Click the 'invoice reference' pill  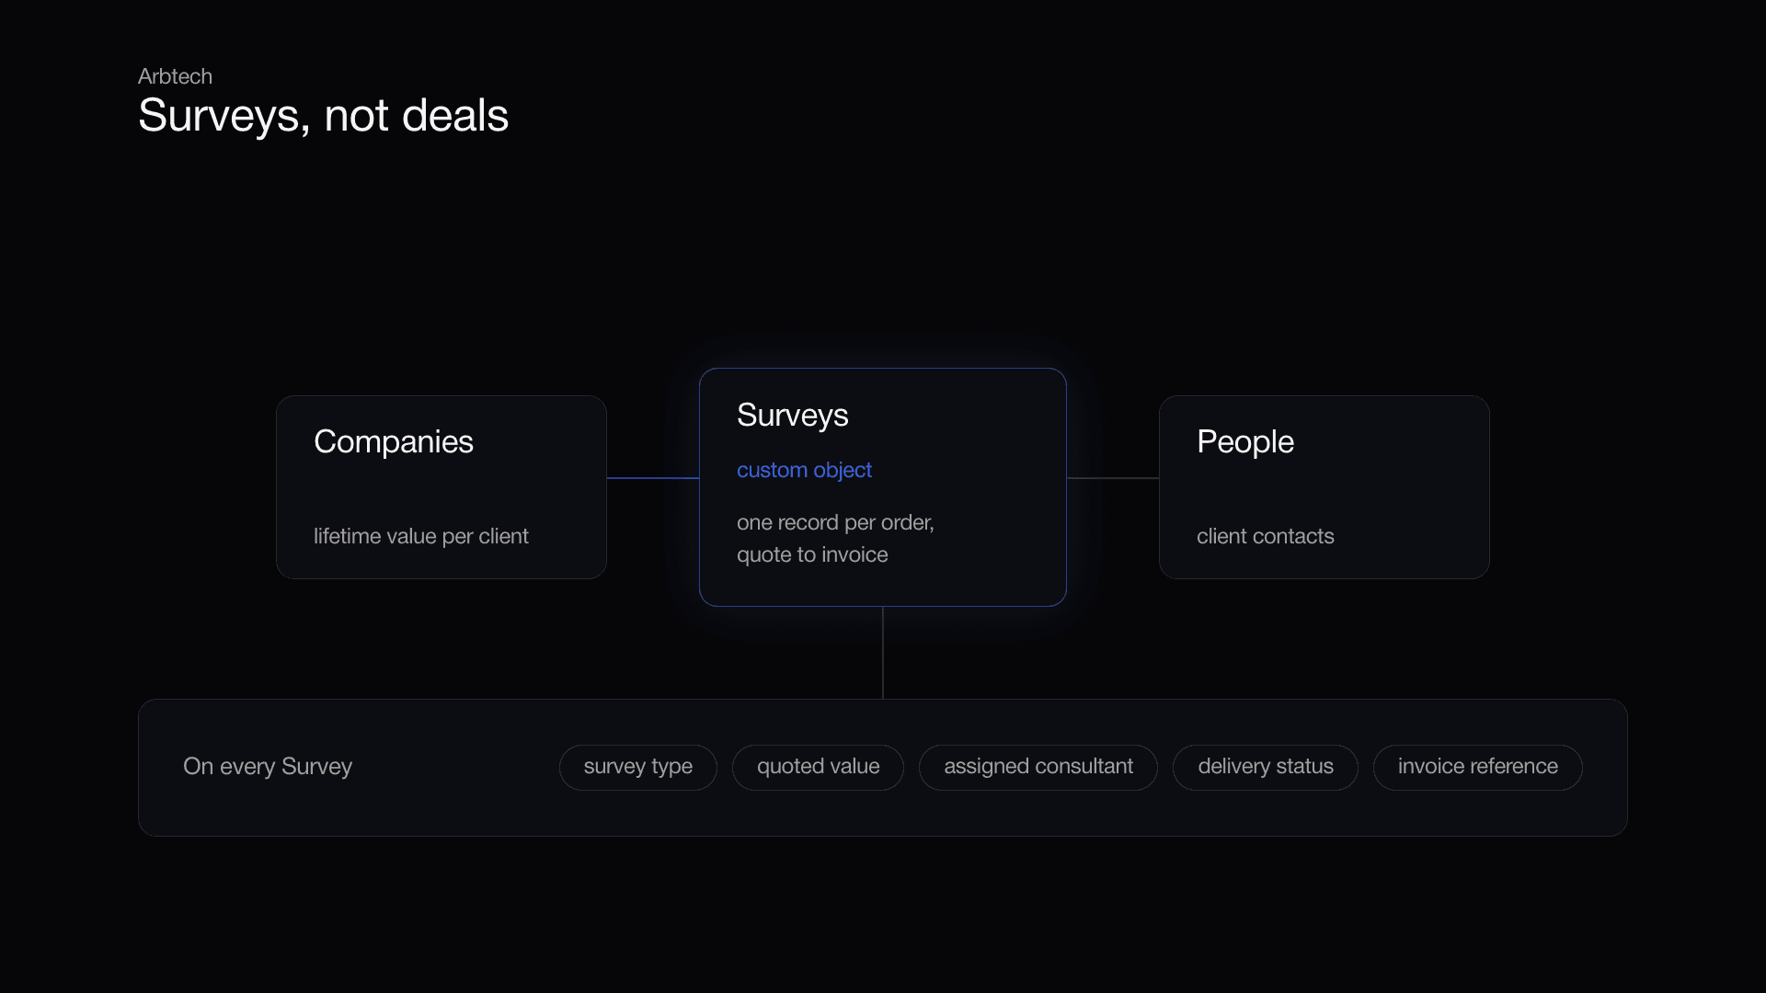click(1478, 767)
